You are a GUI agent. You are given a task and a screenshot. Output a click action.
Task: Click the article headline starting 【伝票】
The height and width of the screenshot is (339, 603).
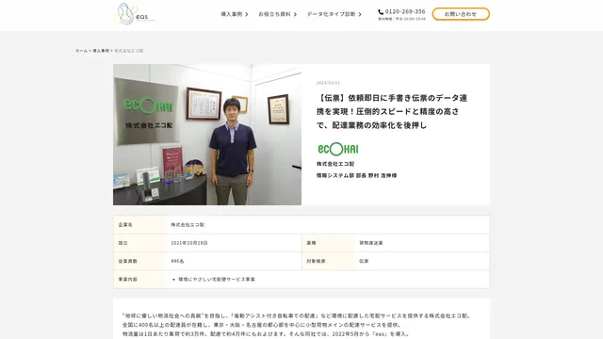pos(392,111)
